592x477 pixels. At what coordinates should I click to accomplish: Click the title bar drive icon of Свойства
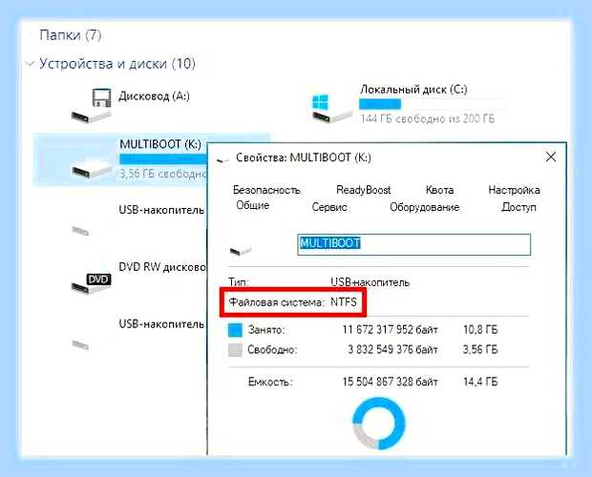point(222,160)
